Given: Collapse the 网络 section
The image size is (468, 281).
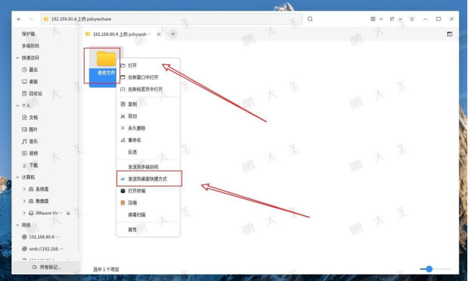Looking at the screenshot, I should [18, 225].
